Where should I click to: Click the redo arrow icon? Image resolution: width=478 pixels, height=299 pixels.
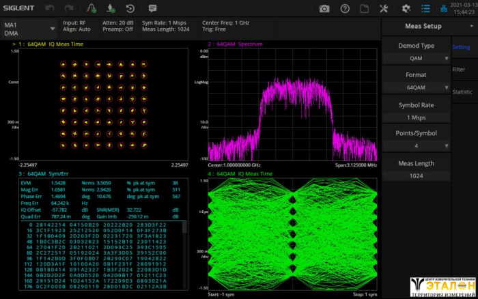pyautogui.click(x=69, y=8)
